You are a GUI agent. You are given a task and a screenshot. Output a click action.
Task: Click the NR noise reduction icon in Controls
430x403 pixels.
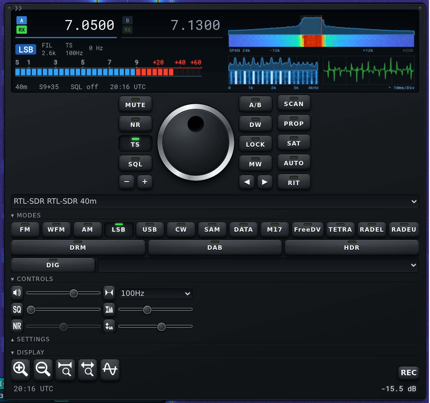click(x=17, y=326)
